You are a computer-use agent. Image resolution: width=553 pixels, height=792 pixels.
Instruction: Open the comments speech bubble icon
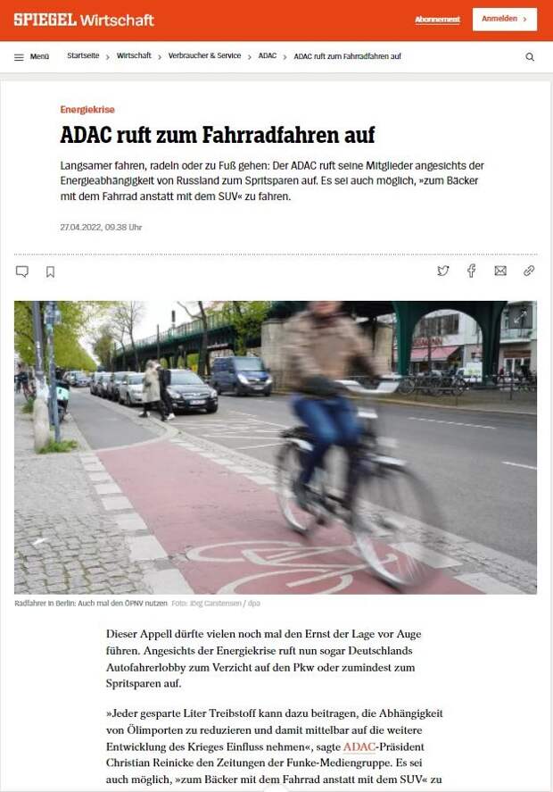click(x=22, y=271)
